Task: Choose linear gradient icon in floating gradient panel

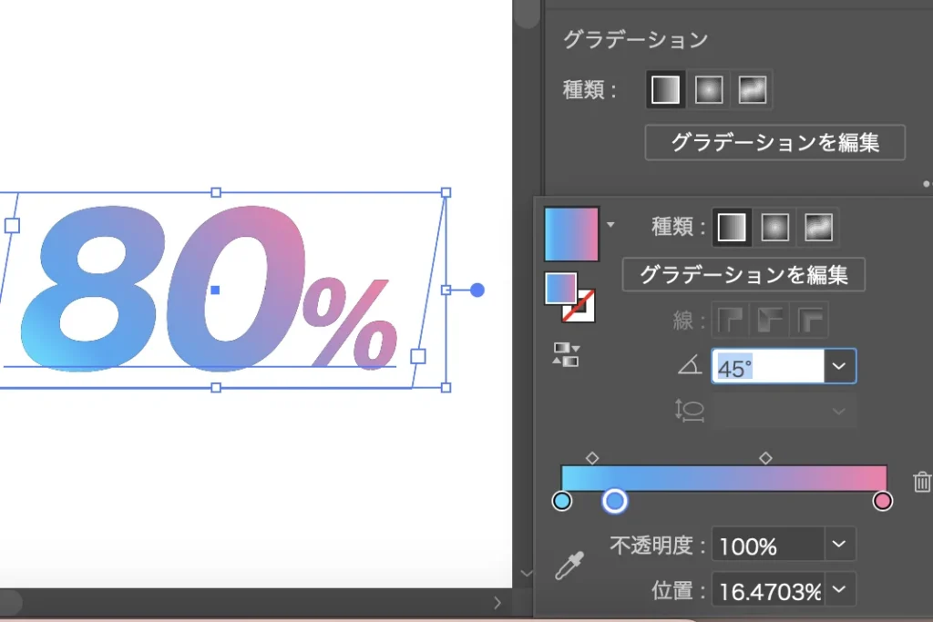Action: (732, 228)
